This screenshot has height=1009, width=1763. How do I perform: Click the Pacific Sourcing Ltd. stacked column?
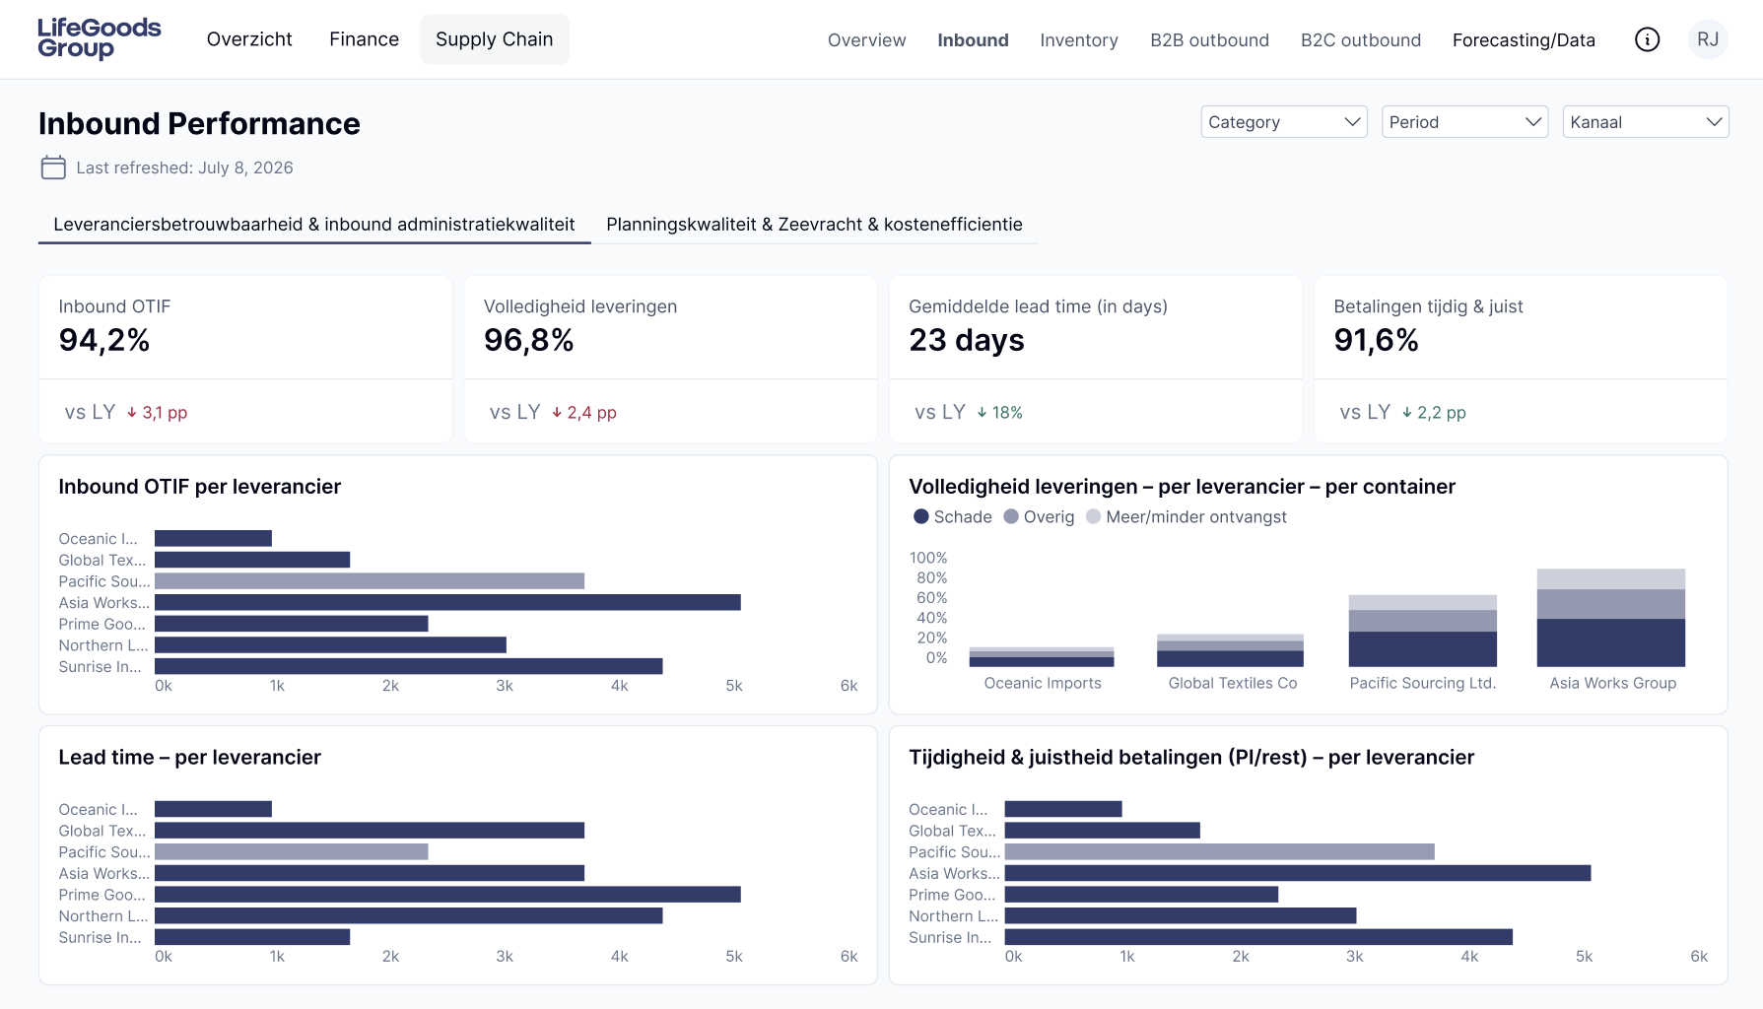pyautogui.click(x=1422, y=631)
